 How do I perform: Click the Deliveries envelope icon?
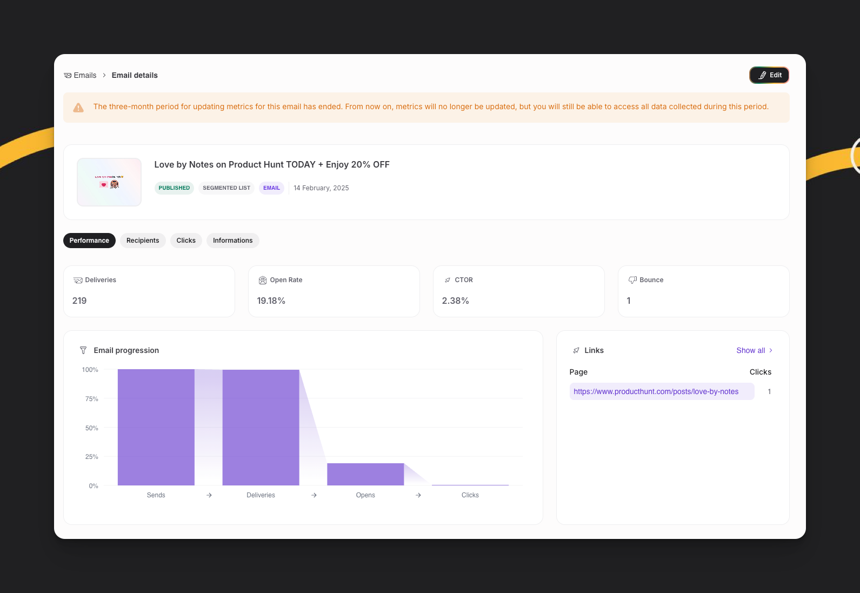point(78,280)
